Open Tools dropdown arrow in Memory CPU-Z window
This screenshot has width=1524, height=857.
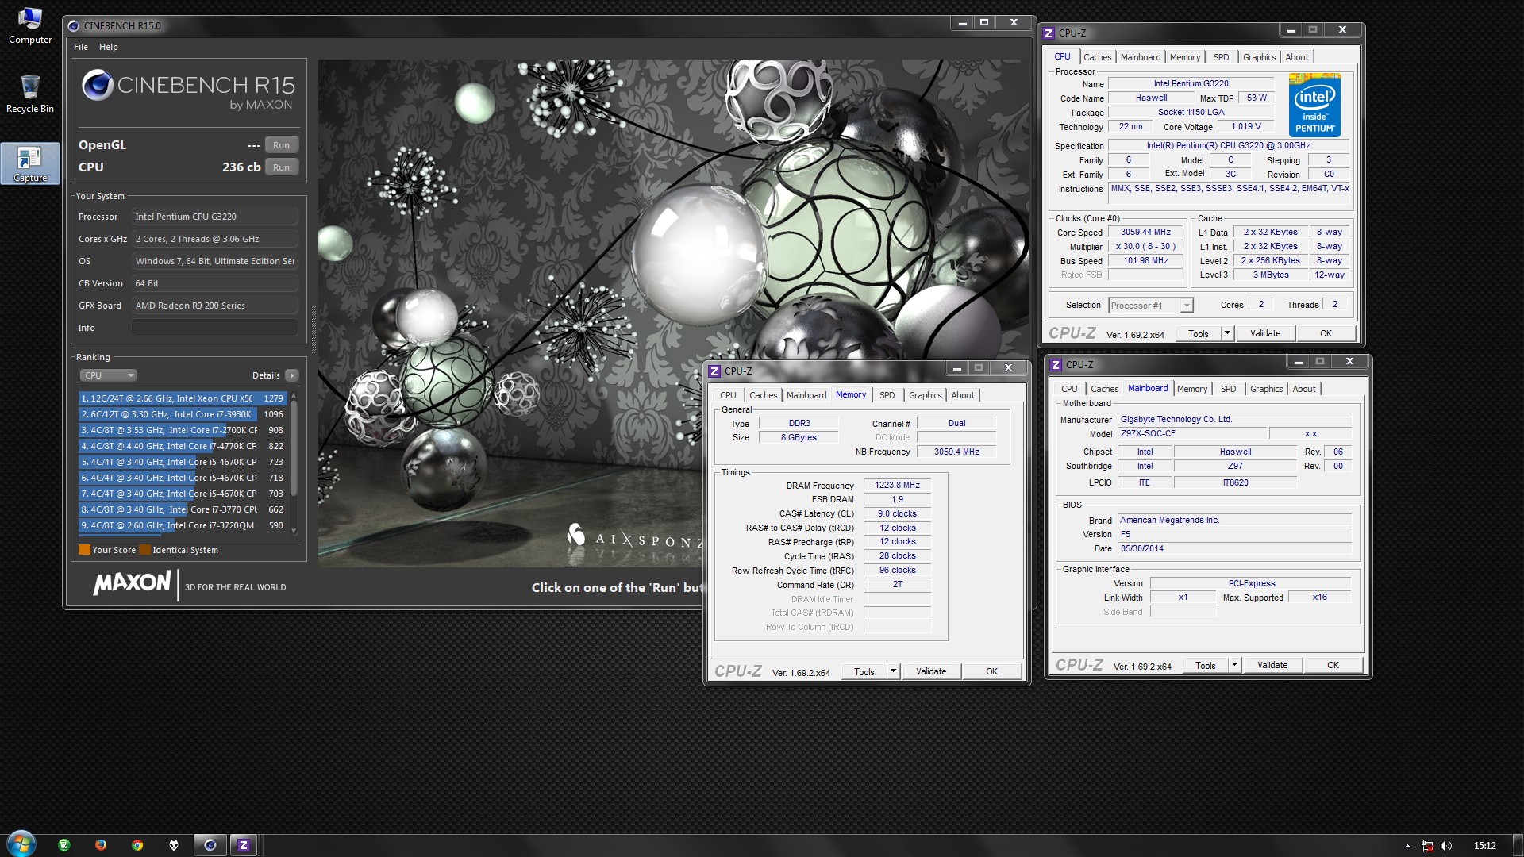point(892,671)
